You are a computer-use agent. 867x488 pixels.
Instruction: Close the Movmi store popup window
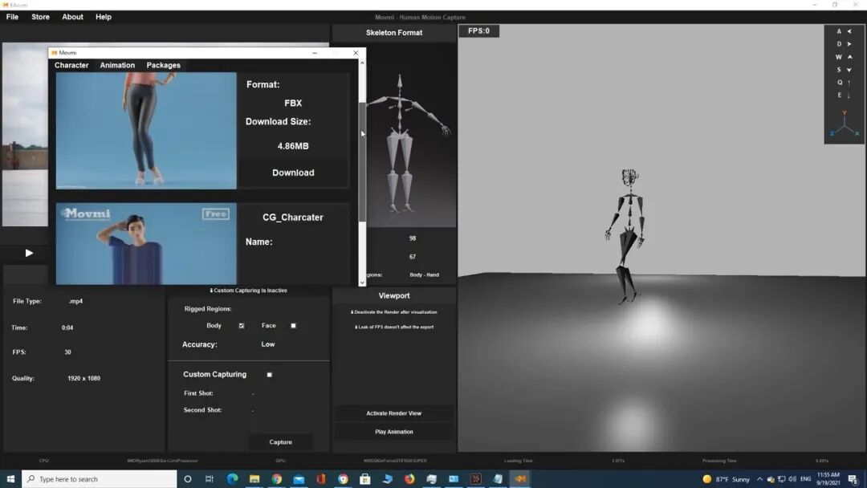coord(356,53)
